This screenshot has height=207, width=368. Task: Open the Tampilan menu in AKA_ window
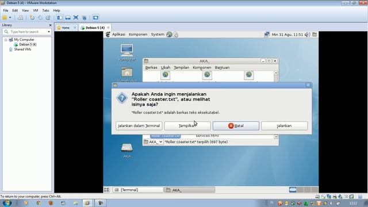click(182, 68)
